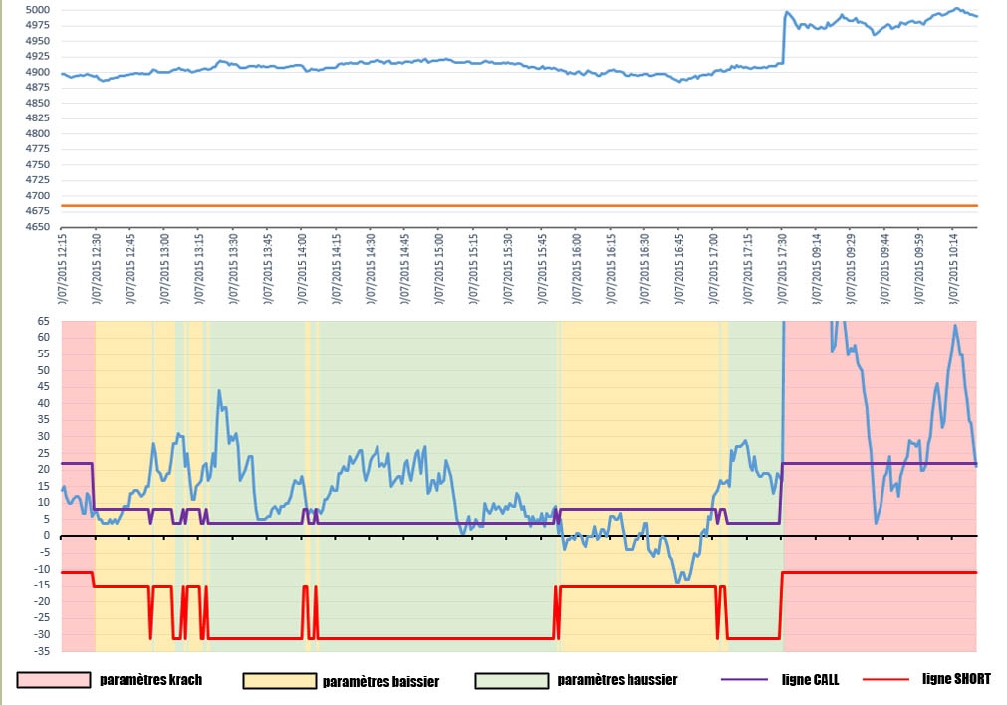
Task: Click the 12:45 time label on the x-axis
Action: [130, 269]
